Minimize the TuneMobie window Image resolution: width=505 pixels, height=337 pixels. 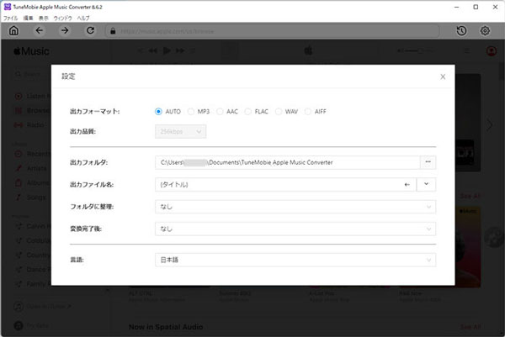[x=457, y=7]
